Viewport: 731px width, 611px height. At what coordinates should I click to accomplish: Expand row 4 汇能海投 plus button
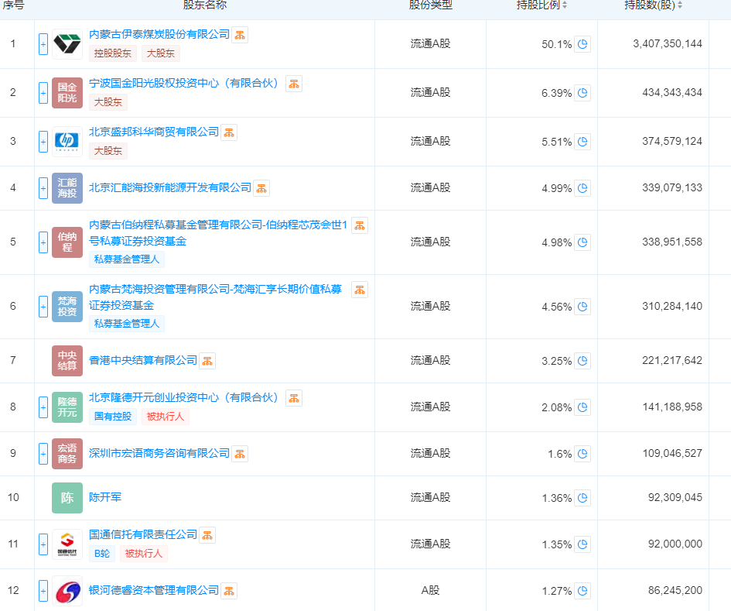(43, 188)
